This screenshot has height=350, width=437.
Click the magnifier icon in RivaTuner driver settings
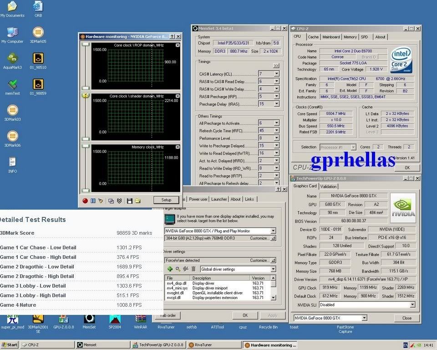[x=178, y=269]
